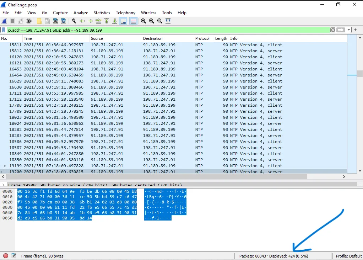363x260 pixels.
Task: Go forward in packet history
Action: [x=90, y=21]
